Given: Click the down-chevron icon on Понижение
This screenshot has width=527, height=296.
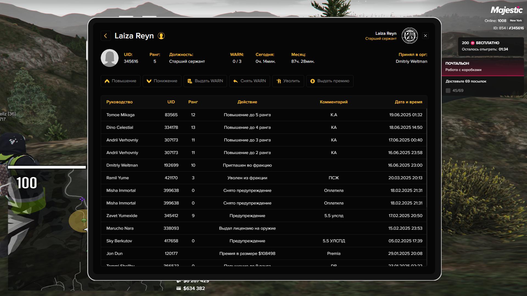Looking at the screenshot, I should (149, 81).
